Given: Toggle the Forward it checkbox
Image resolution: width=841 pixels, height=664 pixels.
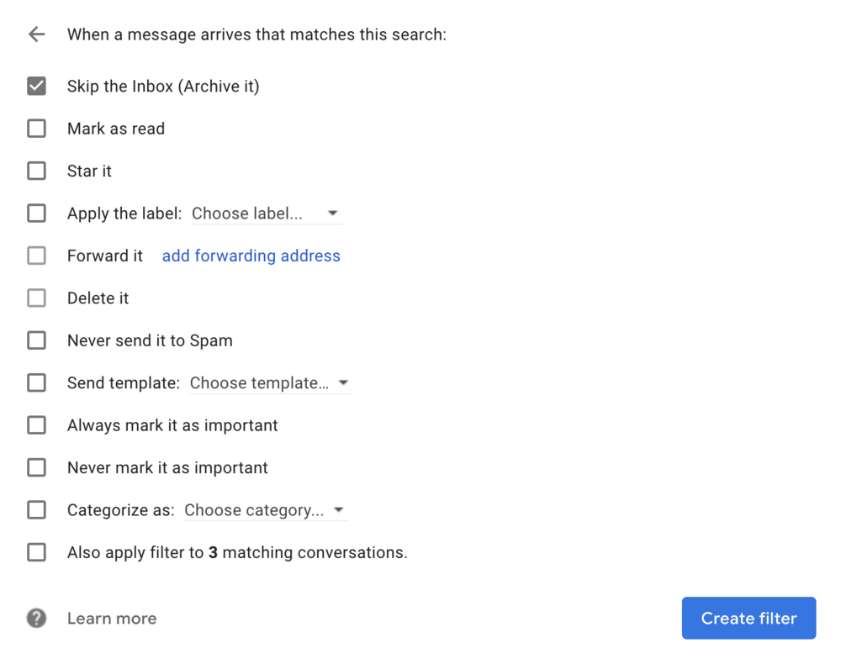Looking at the screenshot, I should pyautogui.click(x=36, y=256).
